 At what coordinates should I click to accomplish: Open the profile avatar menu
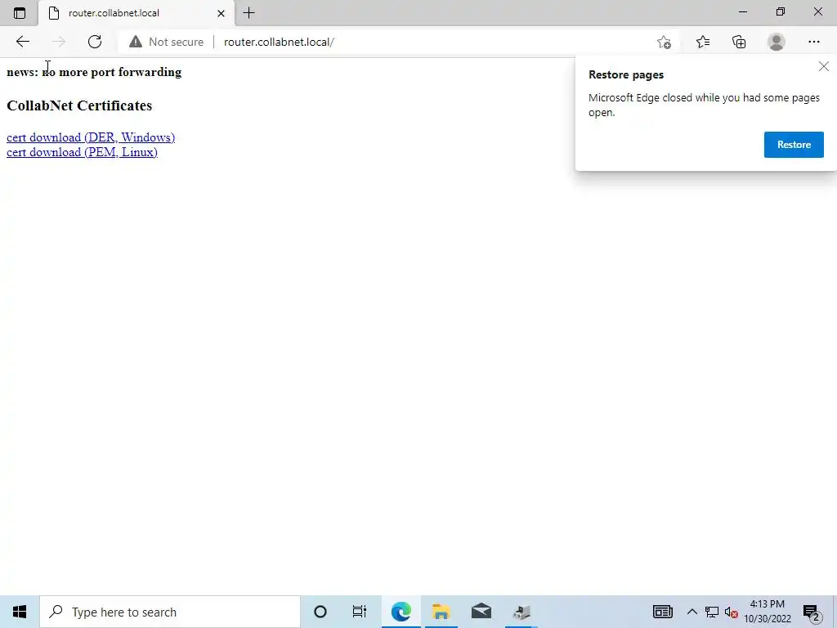coord(777,42)
